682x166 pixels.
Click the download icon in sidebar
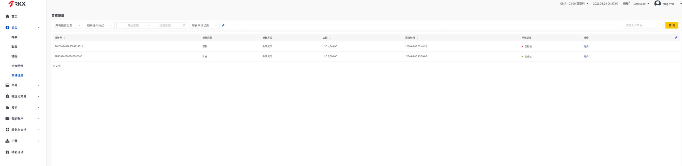tap(7, 141)
